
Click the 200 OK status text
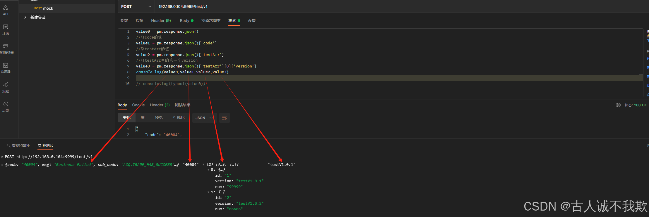[641, 105]
